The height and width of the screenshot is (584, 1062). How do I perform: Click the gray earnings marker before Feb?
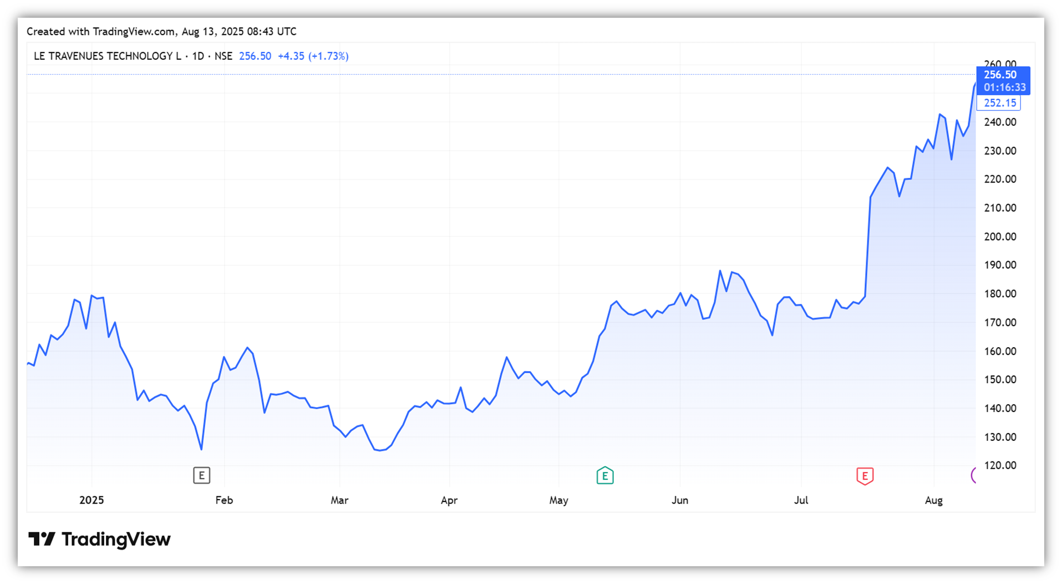[x=201, y=475]
